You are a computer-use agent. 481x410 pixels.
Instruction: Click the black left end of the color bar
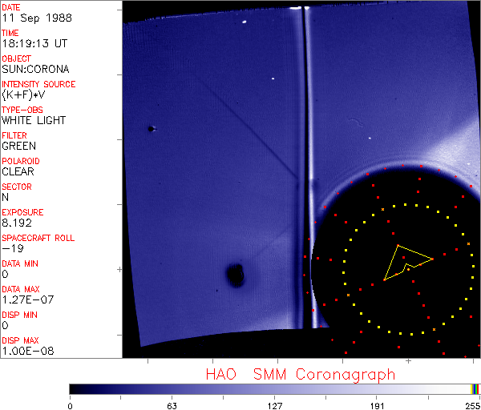coord(75,388)
